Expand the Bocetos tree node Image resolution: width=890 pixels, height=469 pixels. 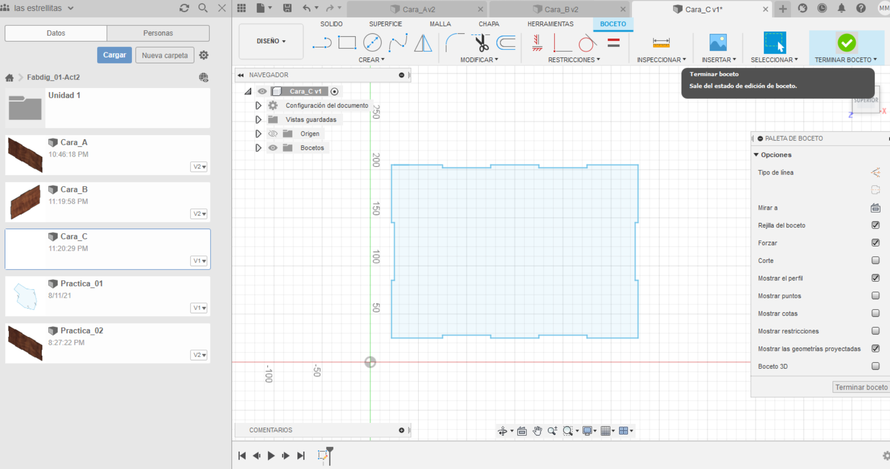tap(258, 148)
